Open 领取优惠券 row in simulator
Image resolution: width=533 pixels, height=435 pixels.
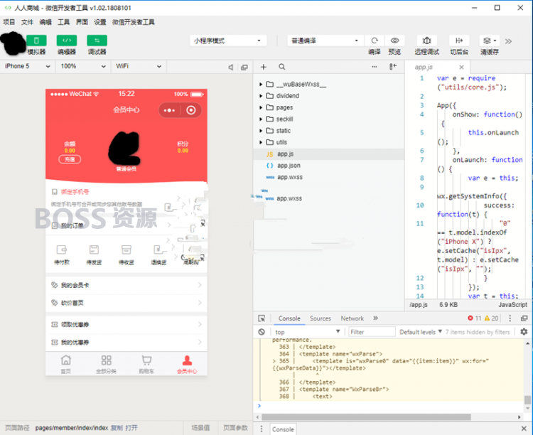[126, 324]
